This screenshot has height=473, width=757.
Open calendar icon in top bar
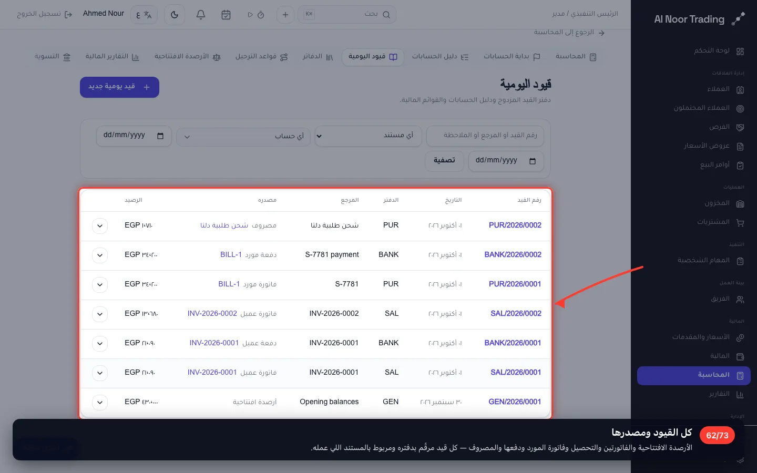click(226, 15)
